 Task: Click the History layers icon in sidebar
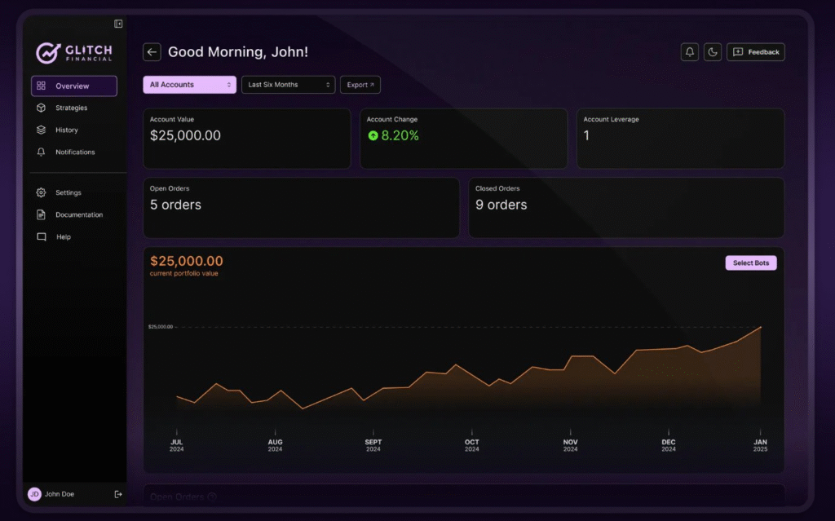pos(41,130)
